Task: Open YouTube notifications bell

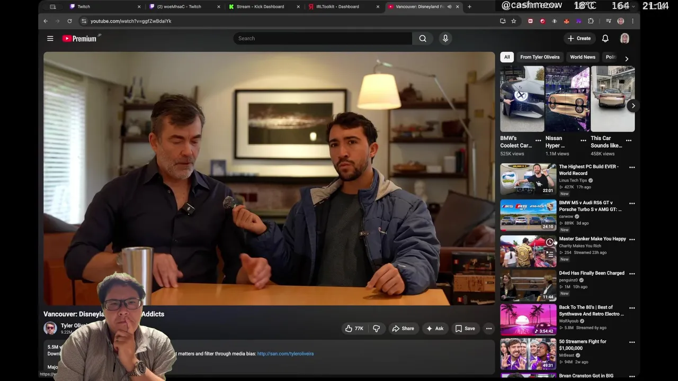Action: [x=605, y=39]
